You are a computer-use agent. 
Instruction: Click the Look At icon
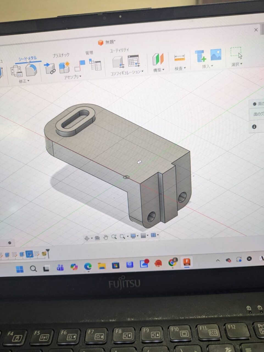pyautogui.click(x=97, y=238)
